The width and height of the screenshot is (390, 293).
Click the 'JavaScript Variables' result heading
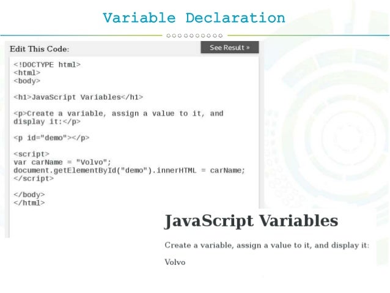(x=251, y=221)
